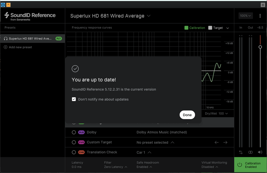Toggle Calibration Enabled button
The height and width of the screenshot is (173, 267).
[x=251, y=165]
